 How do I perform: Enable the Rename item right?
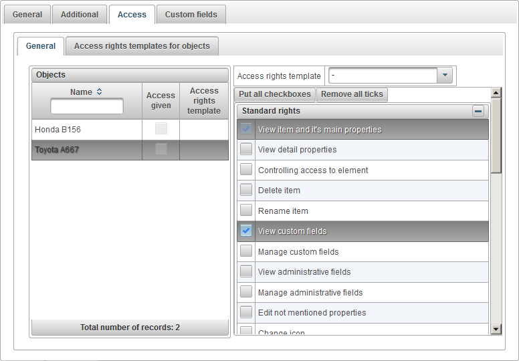pos(246,211)
